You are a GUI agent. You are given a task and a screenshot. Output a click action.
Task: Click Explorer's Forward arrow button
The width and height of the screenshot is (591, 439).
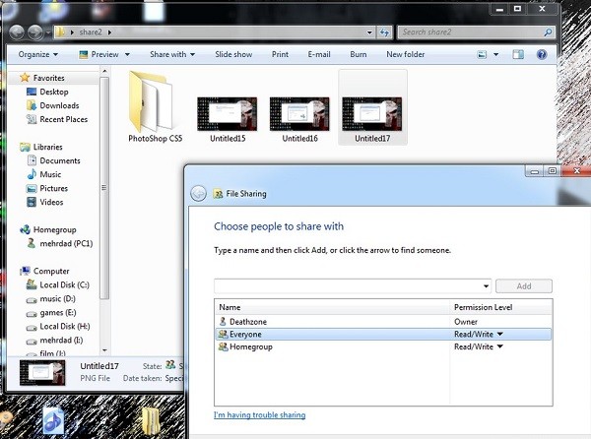coord(35,32)
